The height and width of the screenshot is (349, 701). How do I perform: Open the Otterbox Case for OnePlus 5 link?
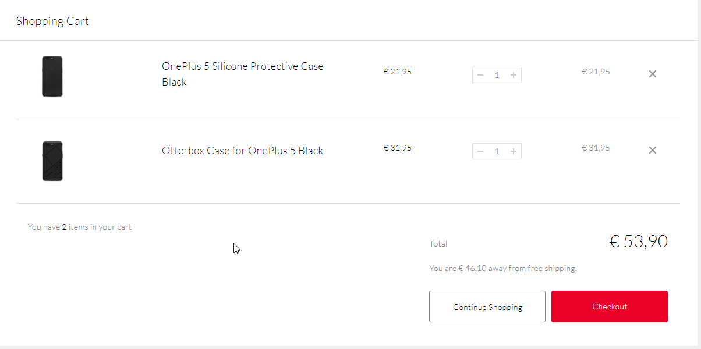click(242, 151)
